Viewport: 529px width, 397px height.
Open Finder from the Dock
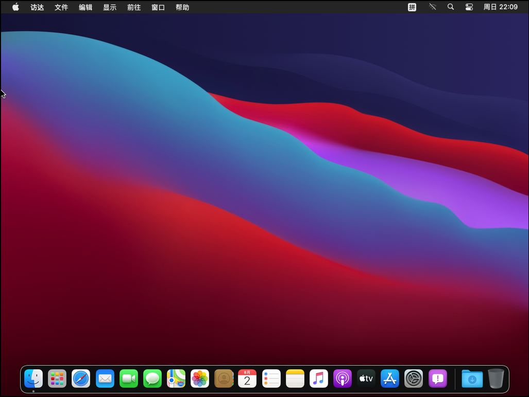(x=33, y=378)
